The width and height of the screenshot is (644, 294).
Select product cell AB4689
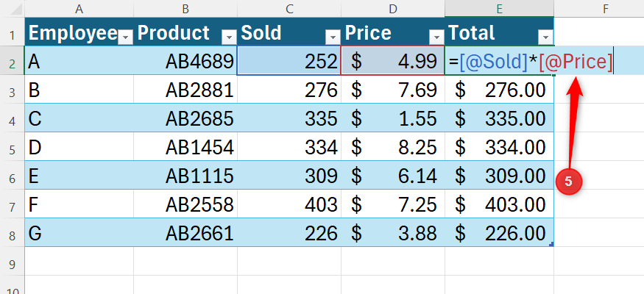coord(185,60)
